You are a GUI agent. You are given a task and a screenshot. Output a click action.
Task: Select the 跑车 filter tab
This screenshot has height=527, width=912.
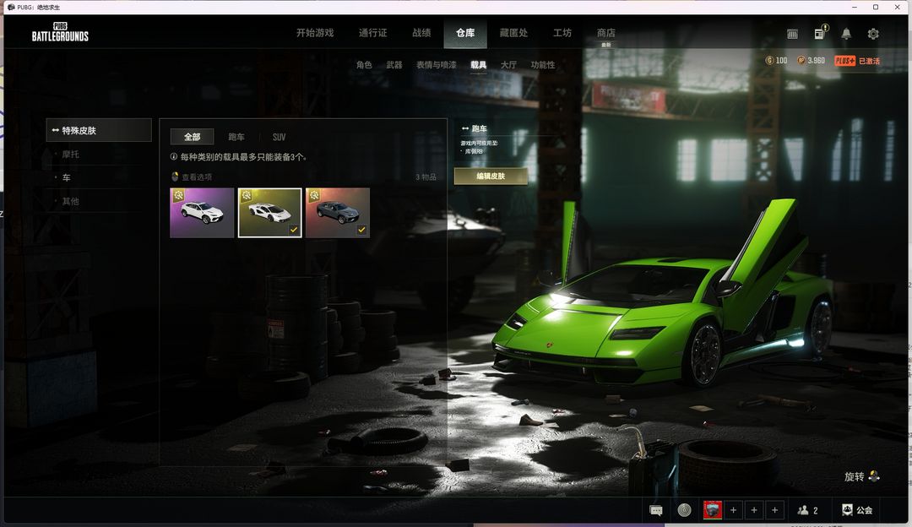click(236, 137)
